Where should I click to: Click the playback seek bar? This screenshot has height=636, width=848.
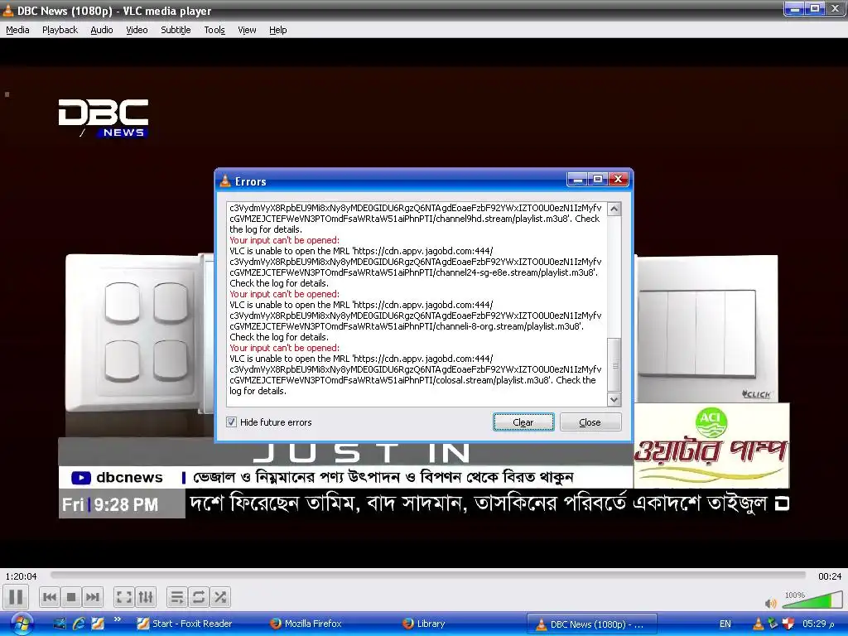(428, 576)
